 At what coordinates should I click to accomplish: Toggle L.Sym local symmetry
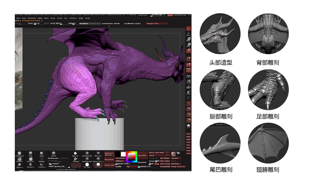(x=188, y=76)
